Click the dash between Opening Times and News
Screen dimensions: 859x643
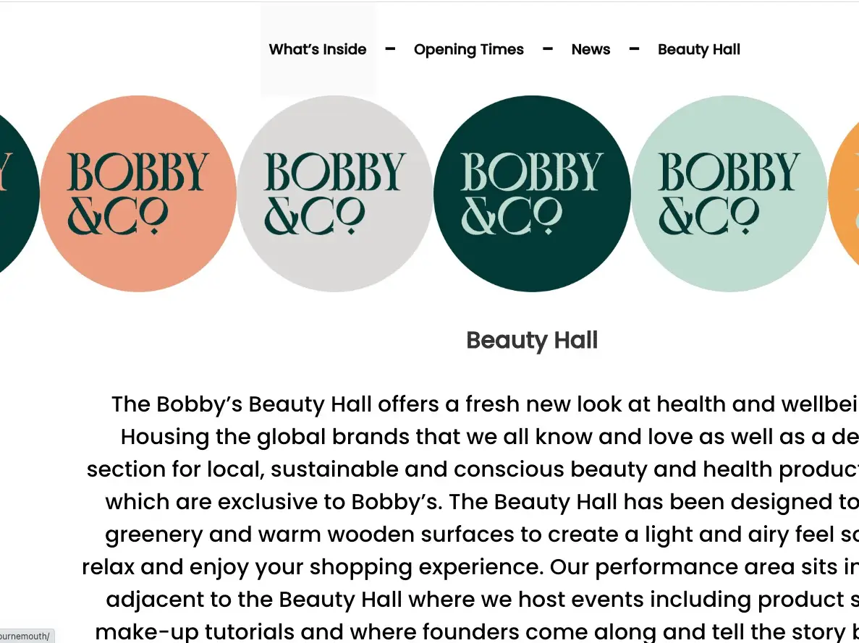tap(547, 49)
